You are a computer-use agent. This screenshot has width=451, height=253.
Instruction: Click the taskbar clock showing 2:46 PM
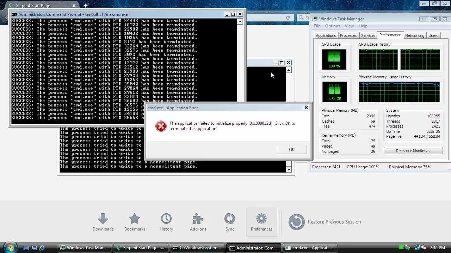point(437,248)
